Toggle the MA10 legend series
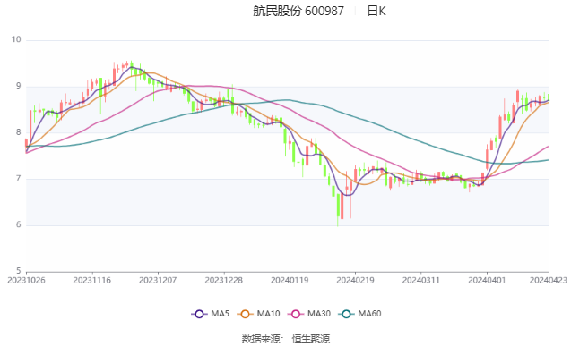This screenshot has width=571, height=346. click(258, 314)
